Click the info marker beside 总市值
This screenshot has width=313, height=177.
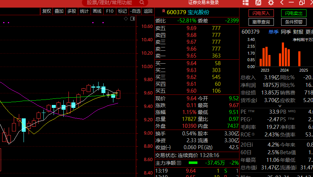(x=256, y=168)
